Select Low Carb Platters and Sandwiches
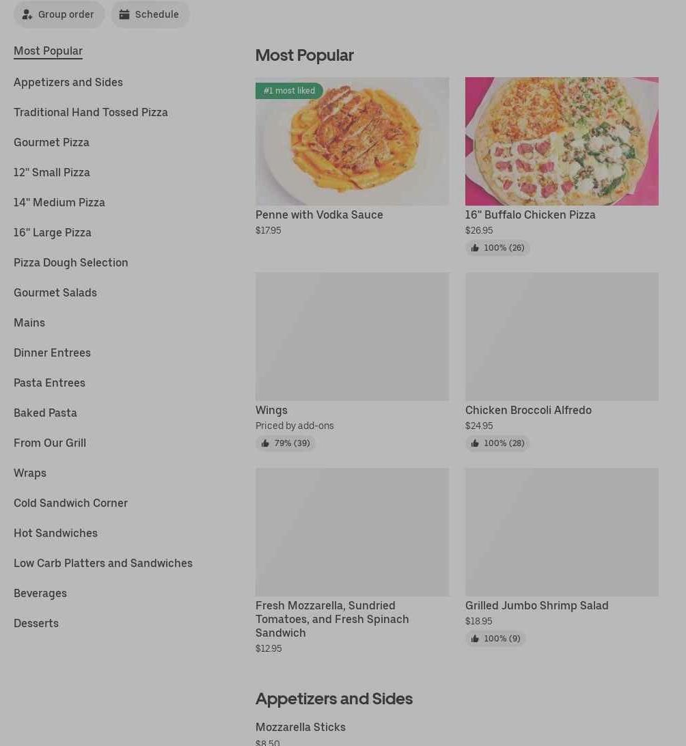 (x=103, y=563)
